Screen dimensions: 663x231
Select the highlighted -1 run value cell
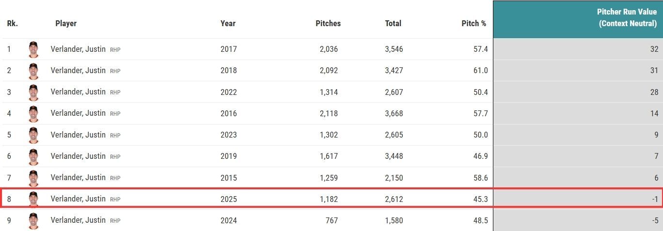(x=578, y=199)
